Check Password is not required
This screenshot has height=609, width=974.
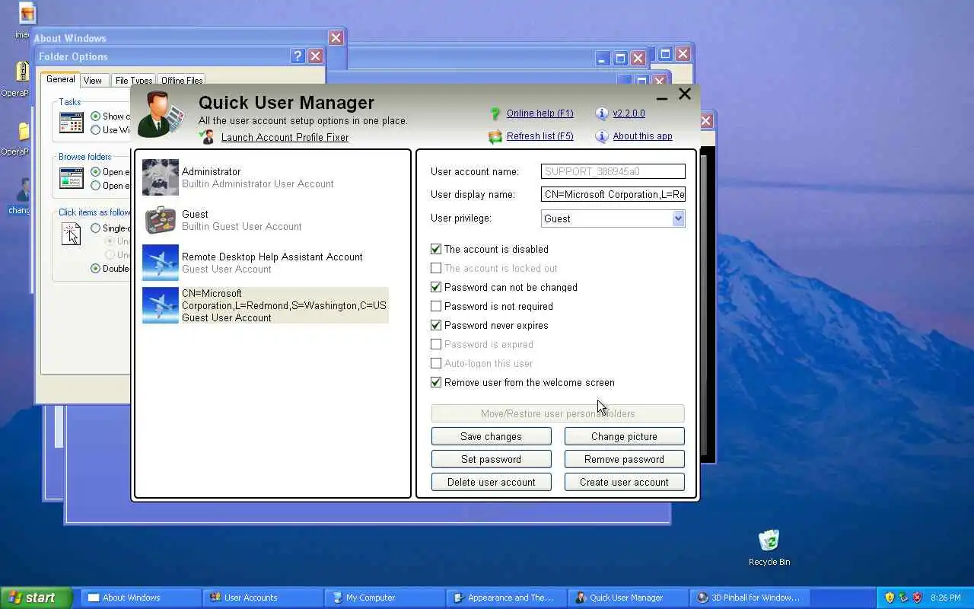436,306
